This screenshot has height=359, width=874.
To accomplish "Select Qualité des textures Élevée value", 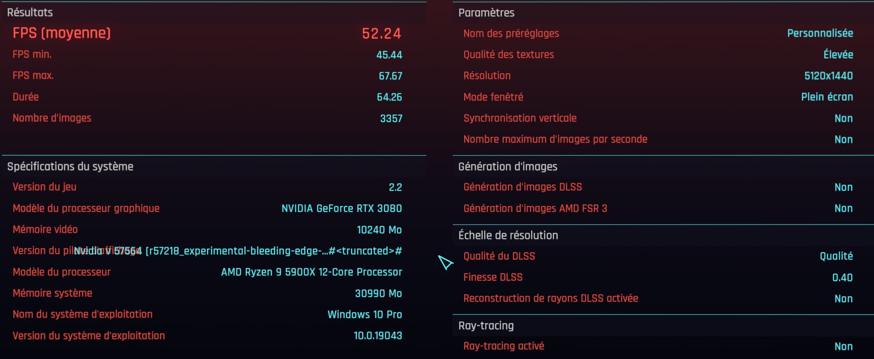I will [x=838, y=54].
